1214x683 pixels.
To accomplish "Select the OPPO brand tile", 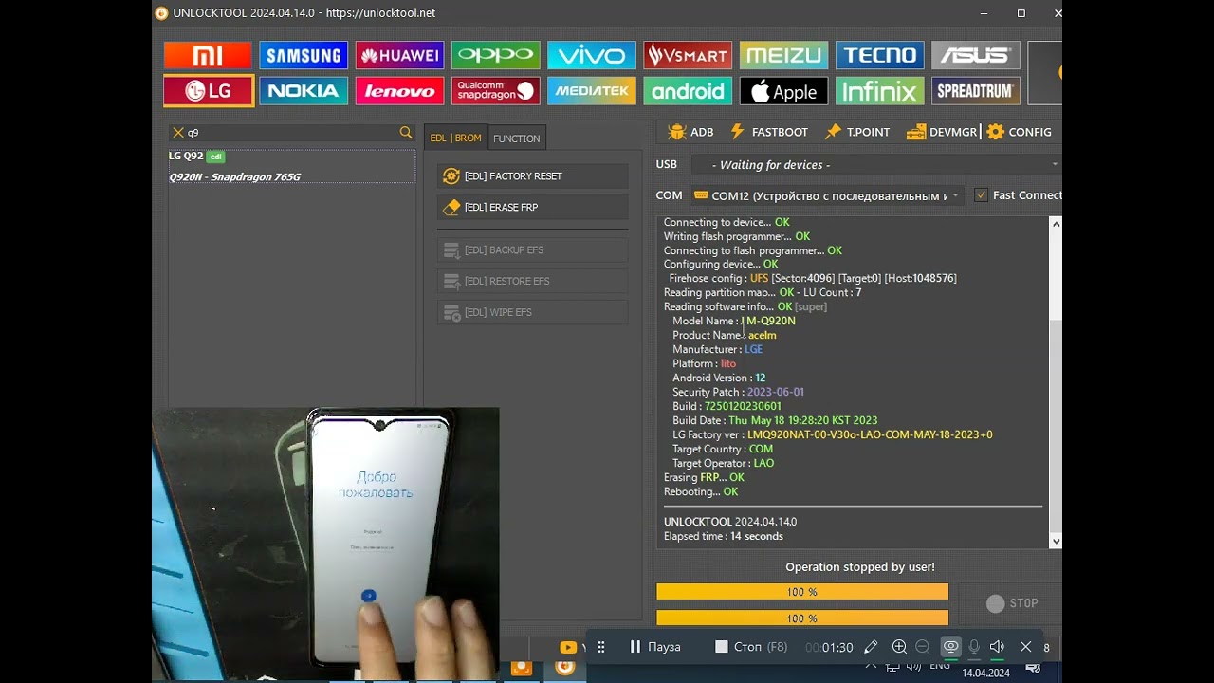I will click(x=496, y=55).
